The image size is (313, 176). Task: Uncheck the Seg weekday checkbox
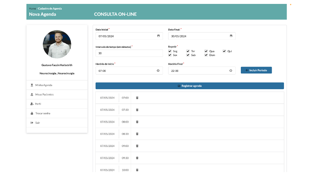170,51
